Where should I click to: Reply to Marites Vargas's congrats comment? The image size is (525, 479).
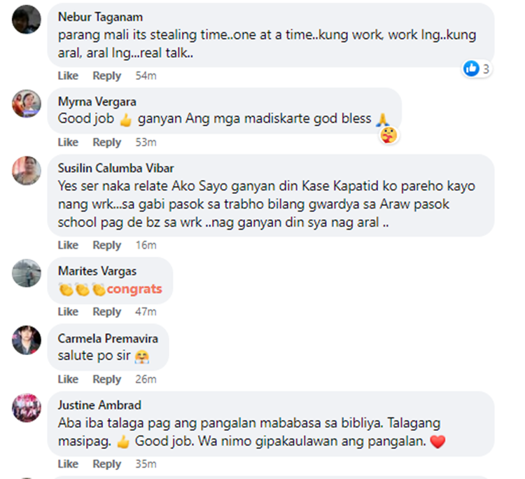pyautogui.click(x=107, y=312)
